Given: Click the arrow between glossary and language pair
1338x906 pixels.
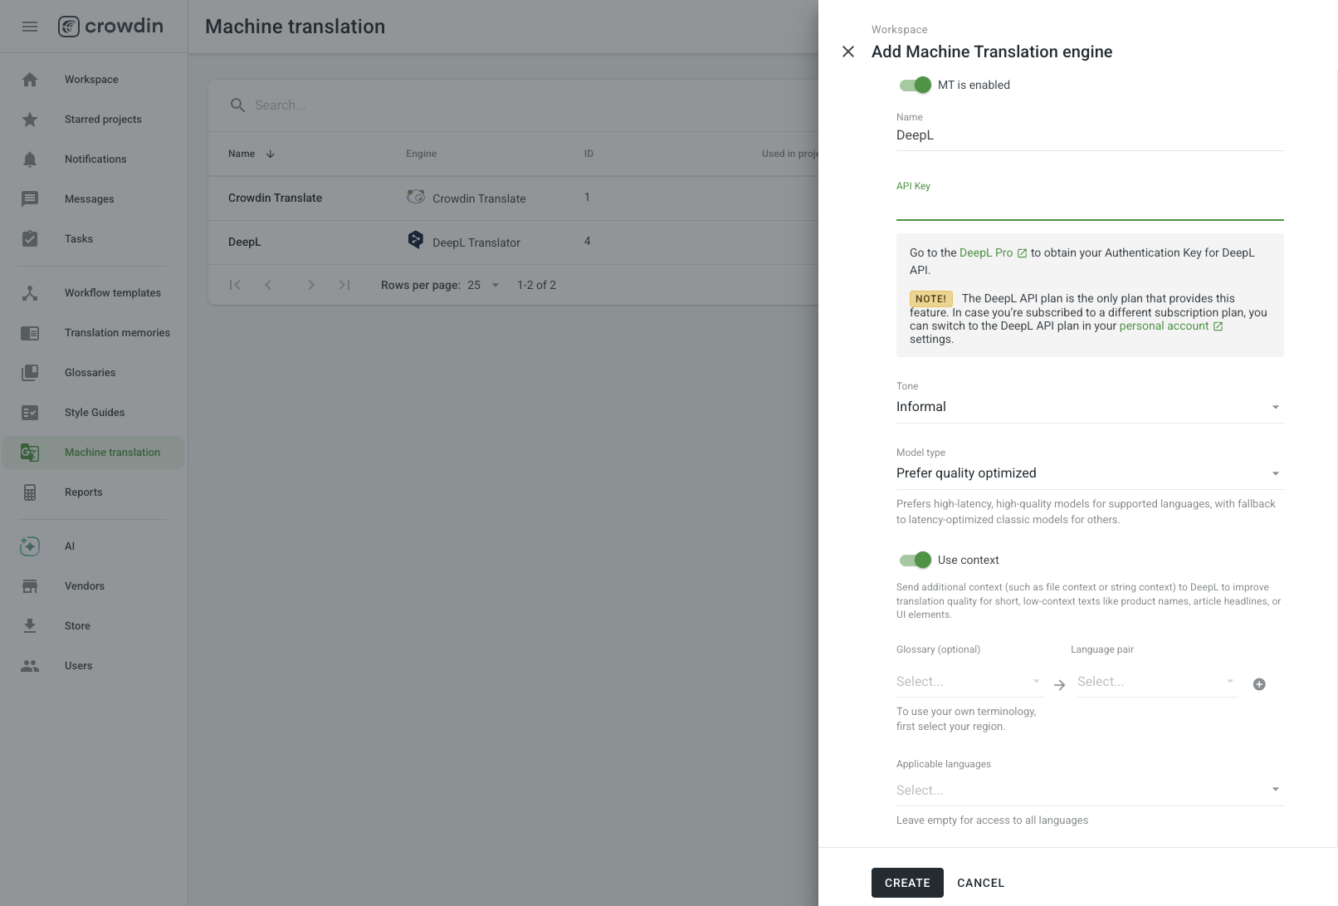Looking at the screenshot, I should 1059,685.
